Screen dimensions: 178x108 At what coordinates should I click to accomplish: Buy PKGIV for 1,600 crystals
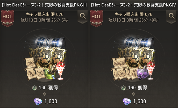point(134,102)
